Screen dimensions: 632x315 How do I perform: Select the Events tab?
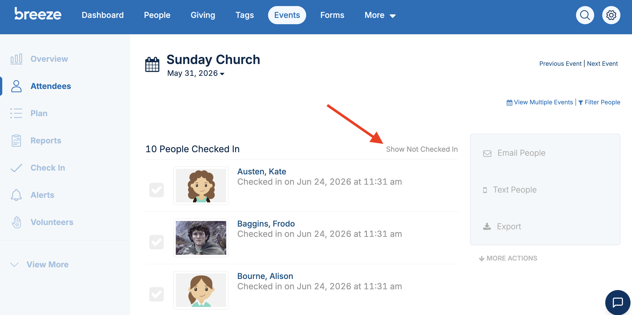coord(287,15)
